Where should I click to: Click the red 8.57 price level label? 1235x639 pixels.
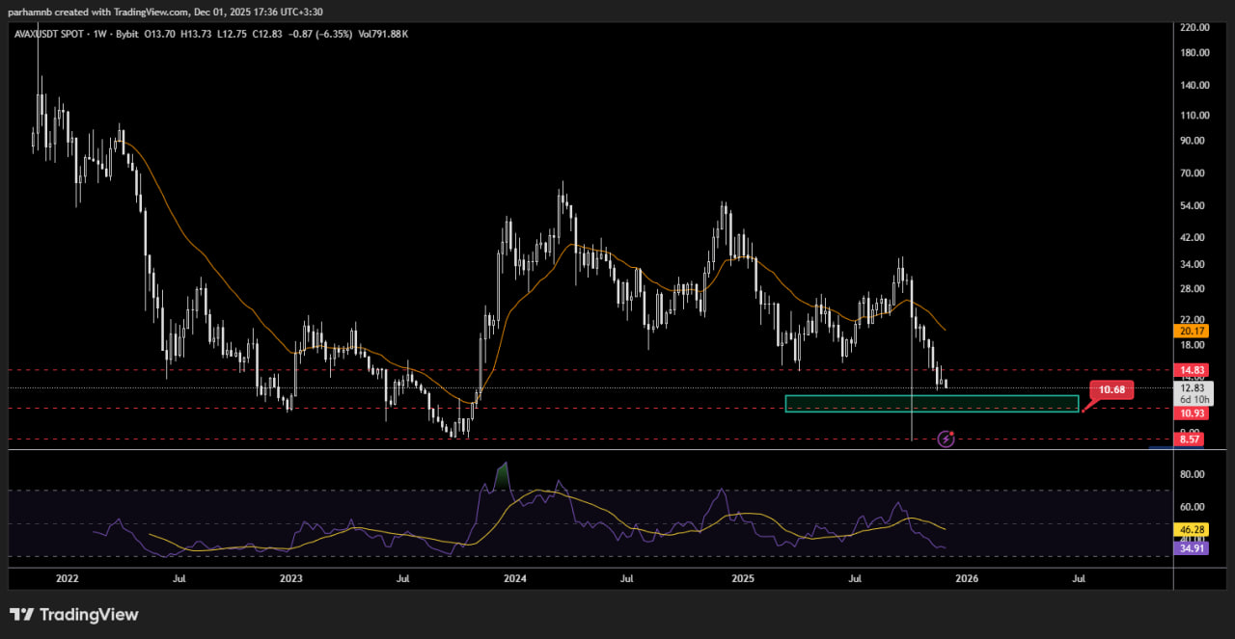(x=1194, y=439)
